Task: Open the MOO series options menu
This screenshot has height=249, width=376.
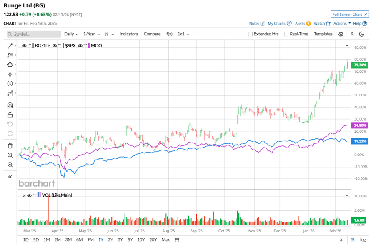Action: (x=85, y=45)
